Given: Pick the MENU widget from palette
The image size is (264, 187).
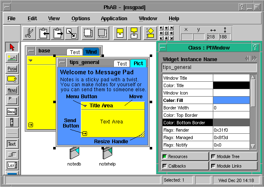Looking at the screenshot, I should (x=12, y=90).
